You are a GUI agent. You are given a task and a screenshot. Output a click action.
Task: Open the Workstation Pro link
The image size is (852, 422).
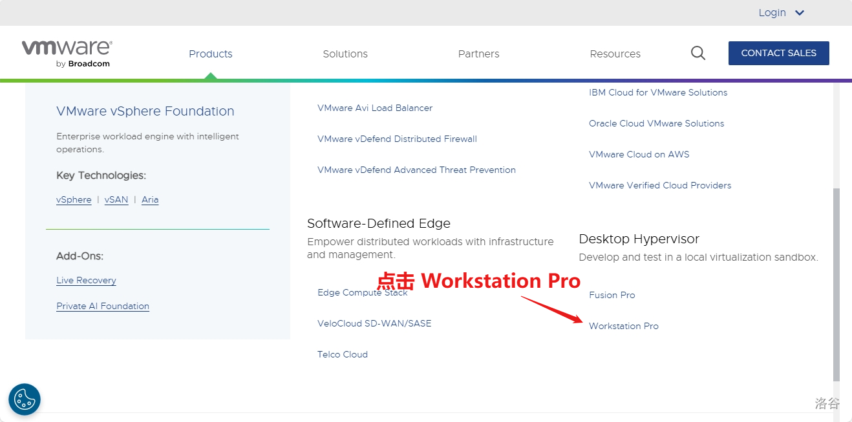pos(624,326)
